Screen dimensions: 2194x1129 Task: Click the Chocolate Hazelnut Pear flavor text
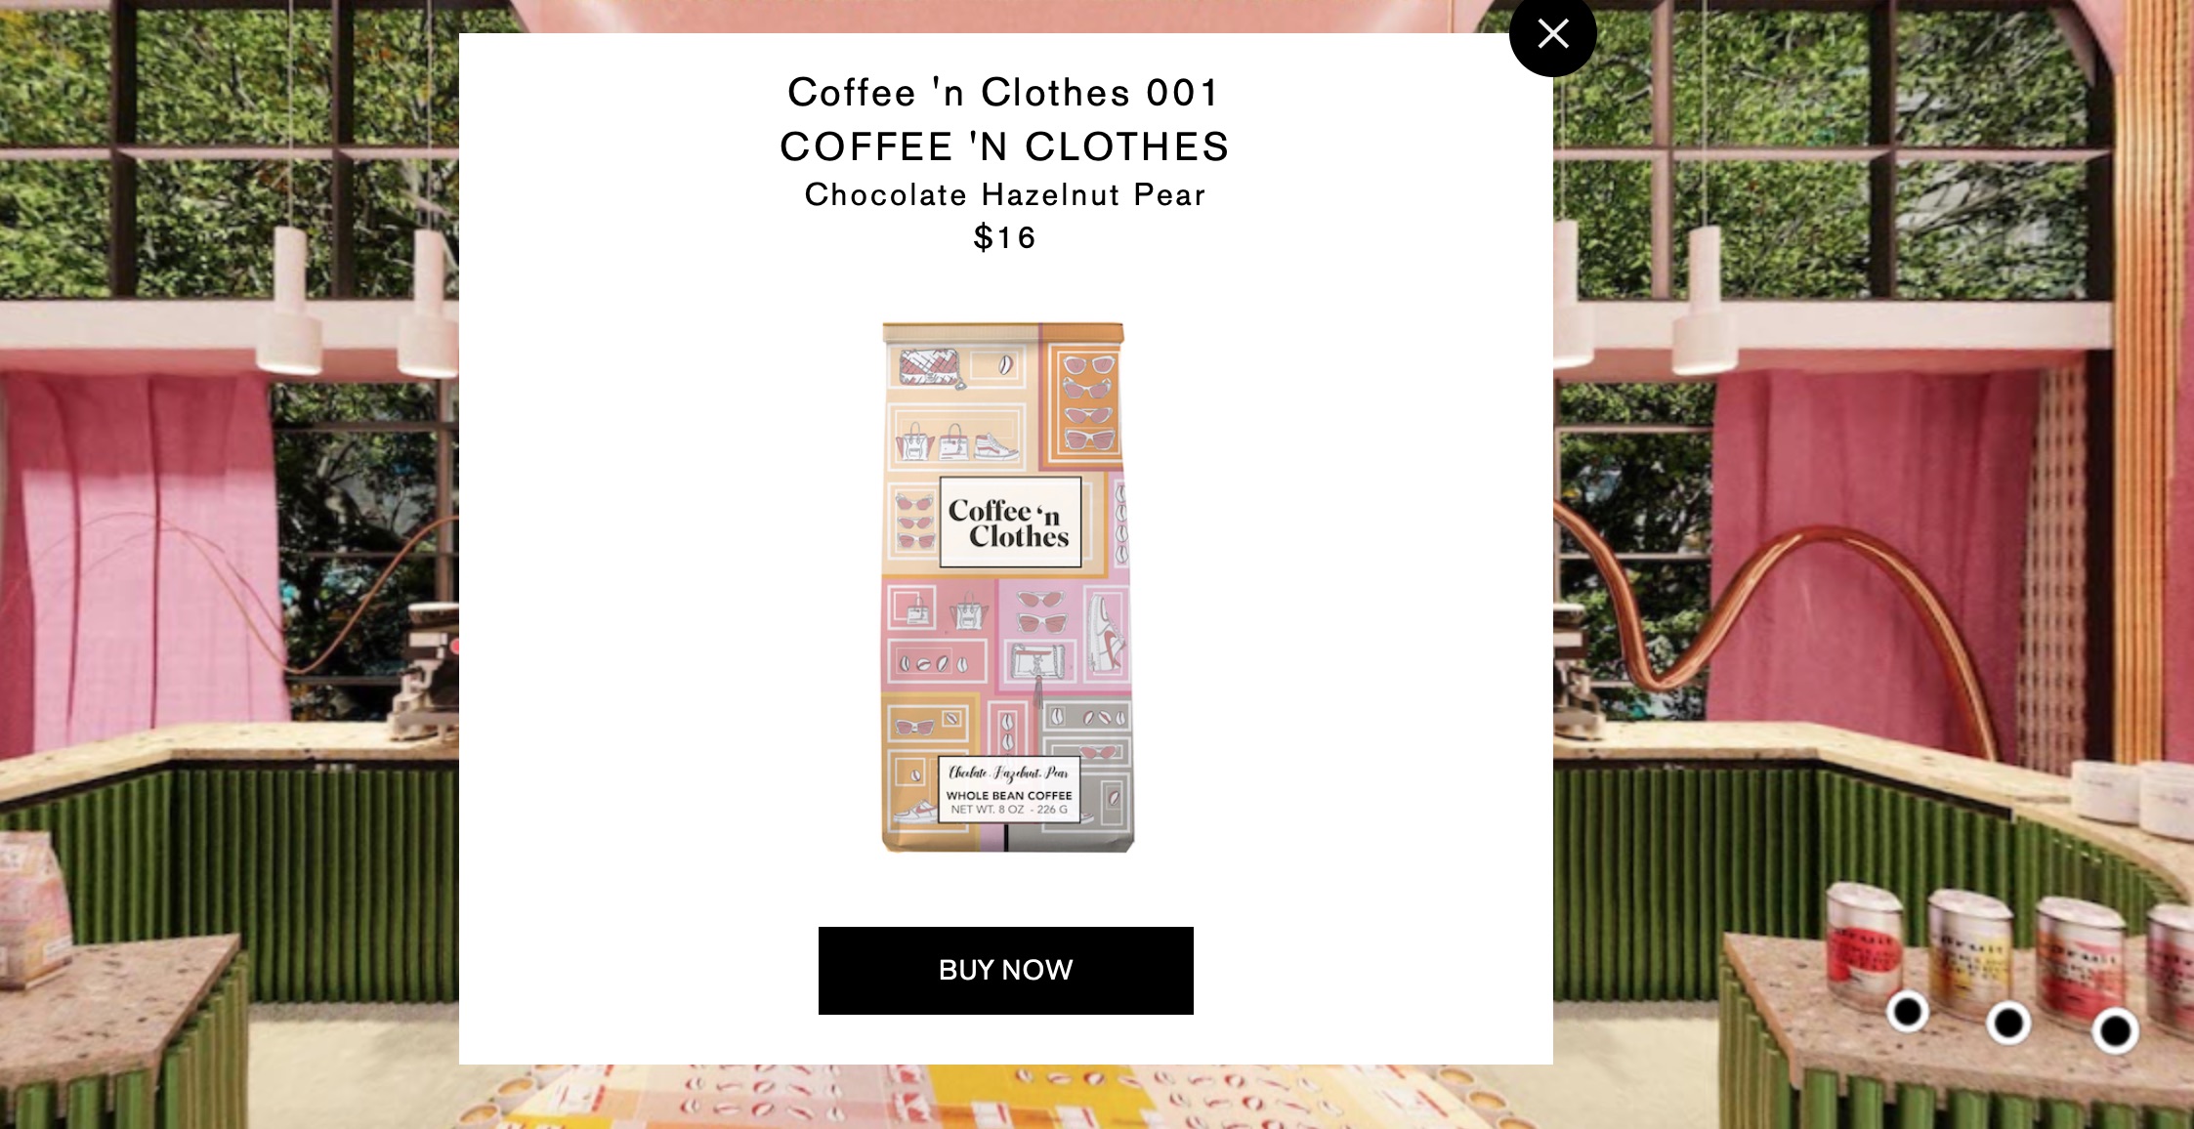tap(1005, 195)
